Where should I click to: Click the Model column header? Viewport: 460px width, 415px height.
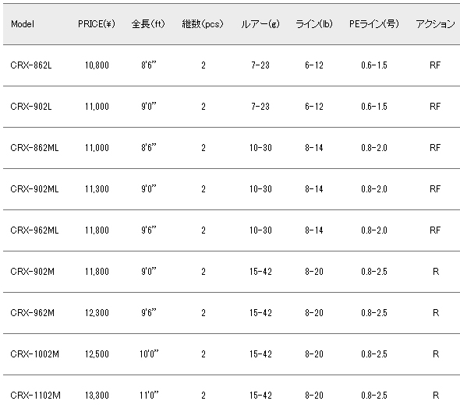[23, 24]
